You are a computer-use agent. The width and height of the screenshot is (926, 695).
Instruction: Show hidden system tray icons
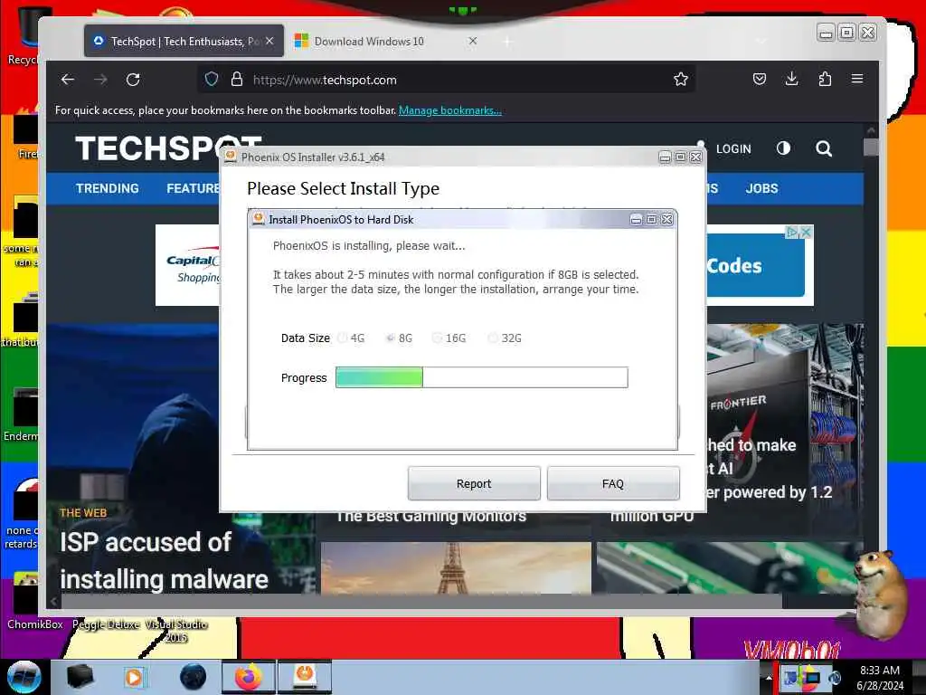pyautogui.click(x=768, y=678)
